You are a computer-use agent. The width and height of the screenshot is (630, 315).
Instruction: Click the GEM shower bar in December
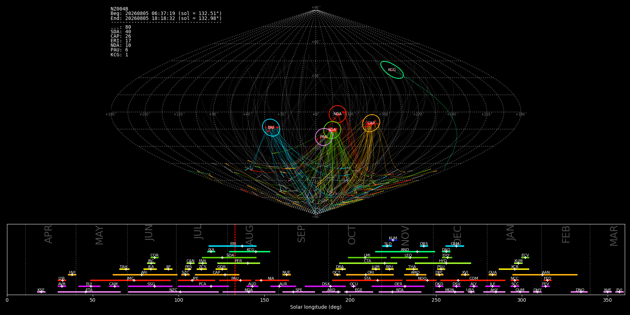(x=455, y=246)
